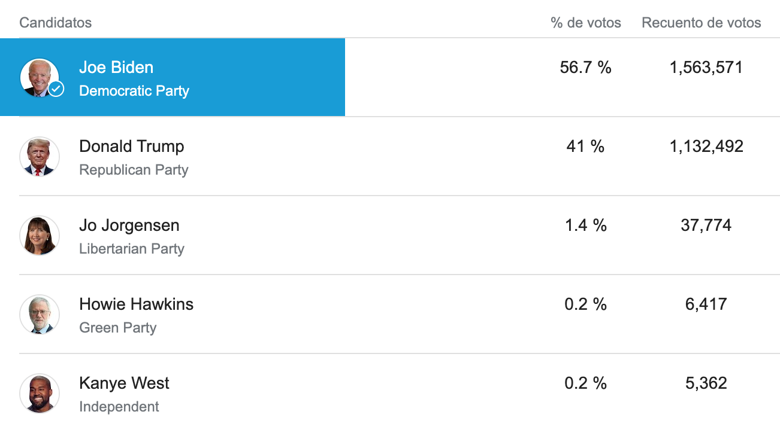Click the % de votos header
Image resolution: width=780 pixels, height=439 pixels.
pyautogui.click(x=586, y=23)
